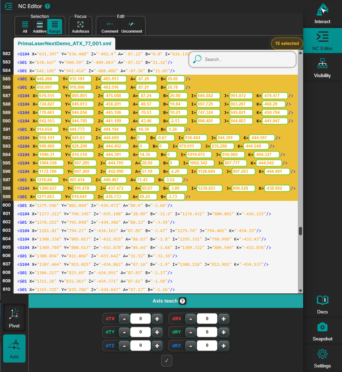342x372 pixels.
Task: Click the dRX value field
Action: tap(207, 319)
